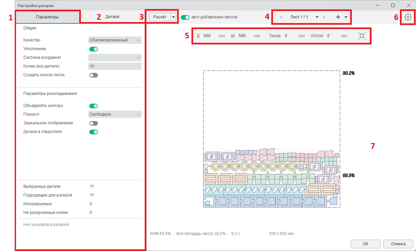Expand the dropdown arrow beside the plus icon
This screenshot has height=251, width=416.
(x=345, y=17)
